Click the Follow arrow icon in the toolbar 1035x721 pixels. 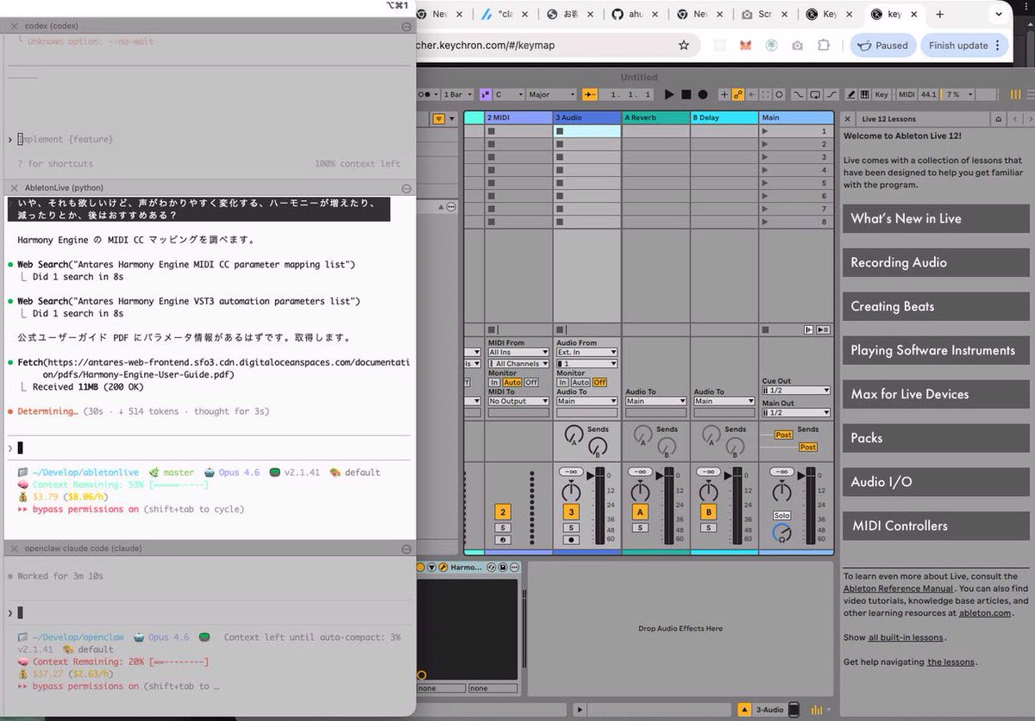[x=590, y=94]
